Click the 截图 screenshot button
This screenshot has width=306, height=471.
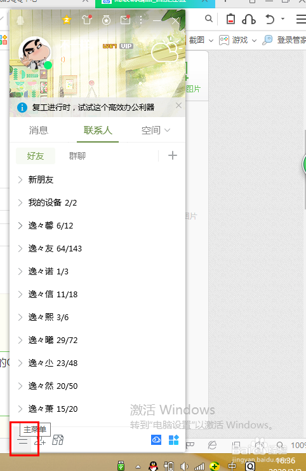click(197, 40)
